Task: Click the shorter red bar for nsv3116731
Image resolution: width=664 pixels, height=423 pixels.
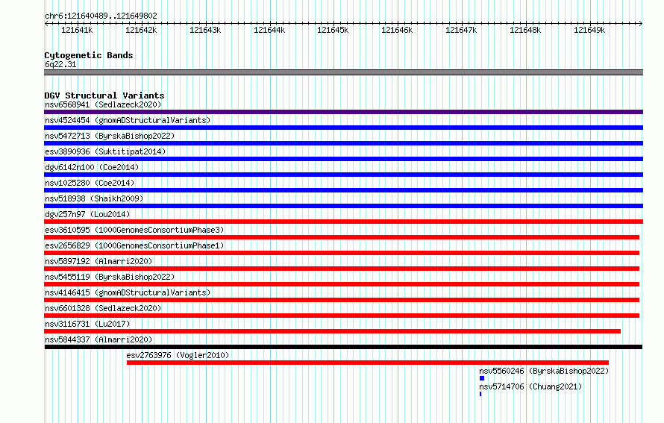Action: [x=333, y=331]
